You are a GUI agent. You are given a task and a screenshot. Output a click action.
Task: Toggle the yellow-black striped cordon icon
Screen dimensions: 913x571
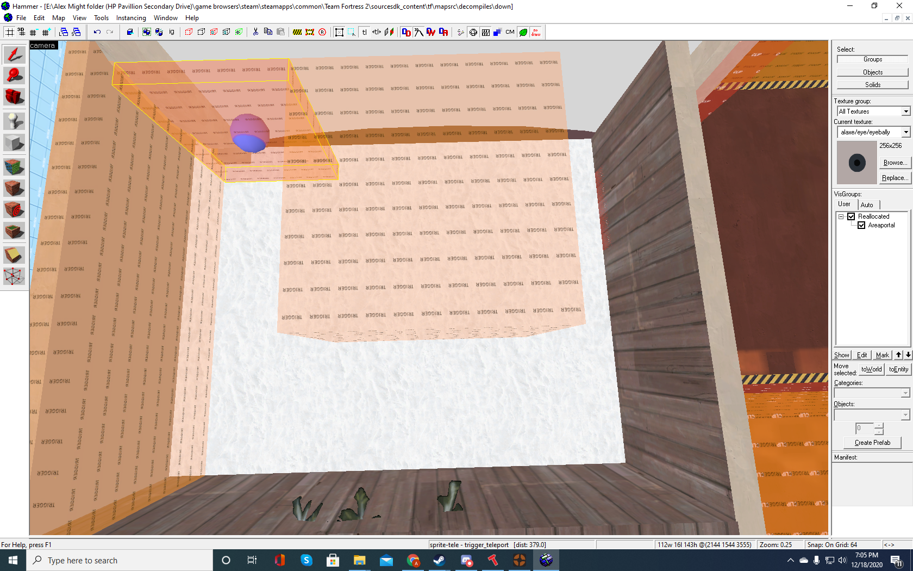click(297, 32)
